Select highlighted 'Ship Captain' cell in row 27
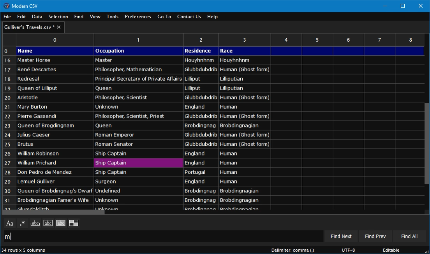 [139, 163]
